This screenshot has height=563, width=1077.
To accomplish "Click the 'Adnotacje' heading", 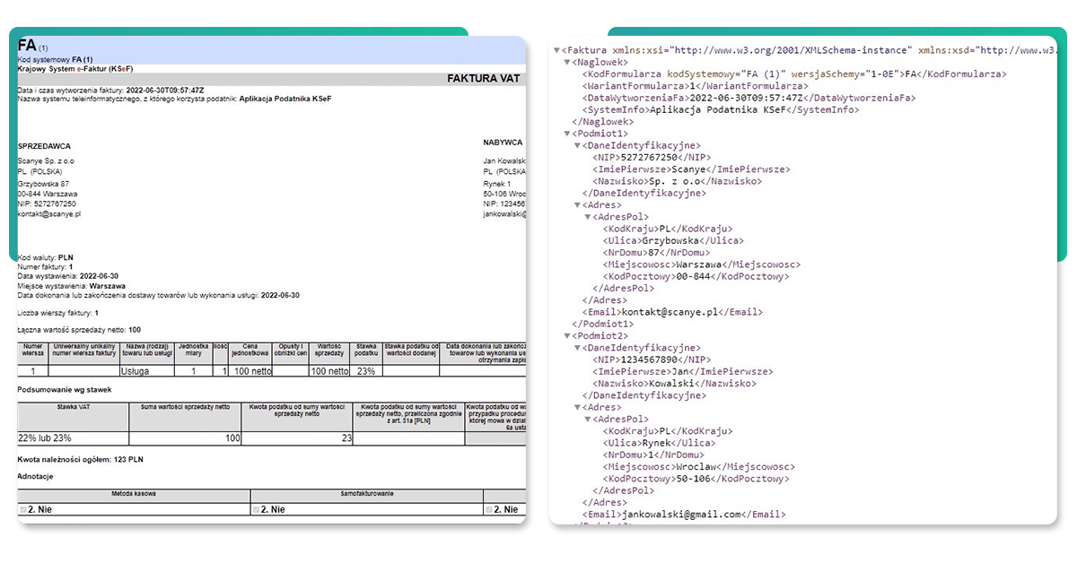I will pyautogui.click(x=36, y=475).
